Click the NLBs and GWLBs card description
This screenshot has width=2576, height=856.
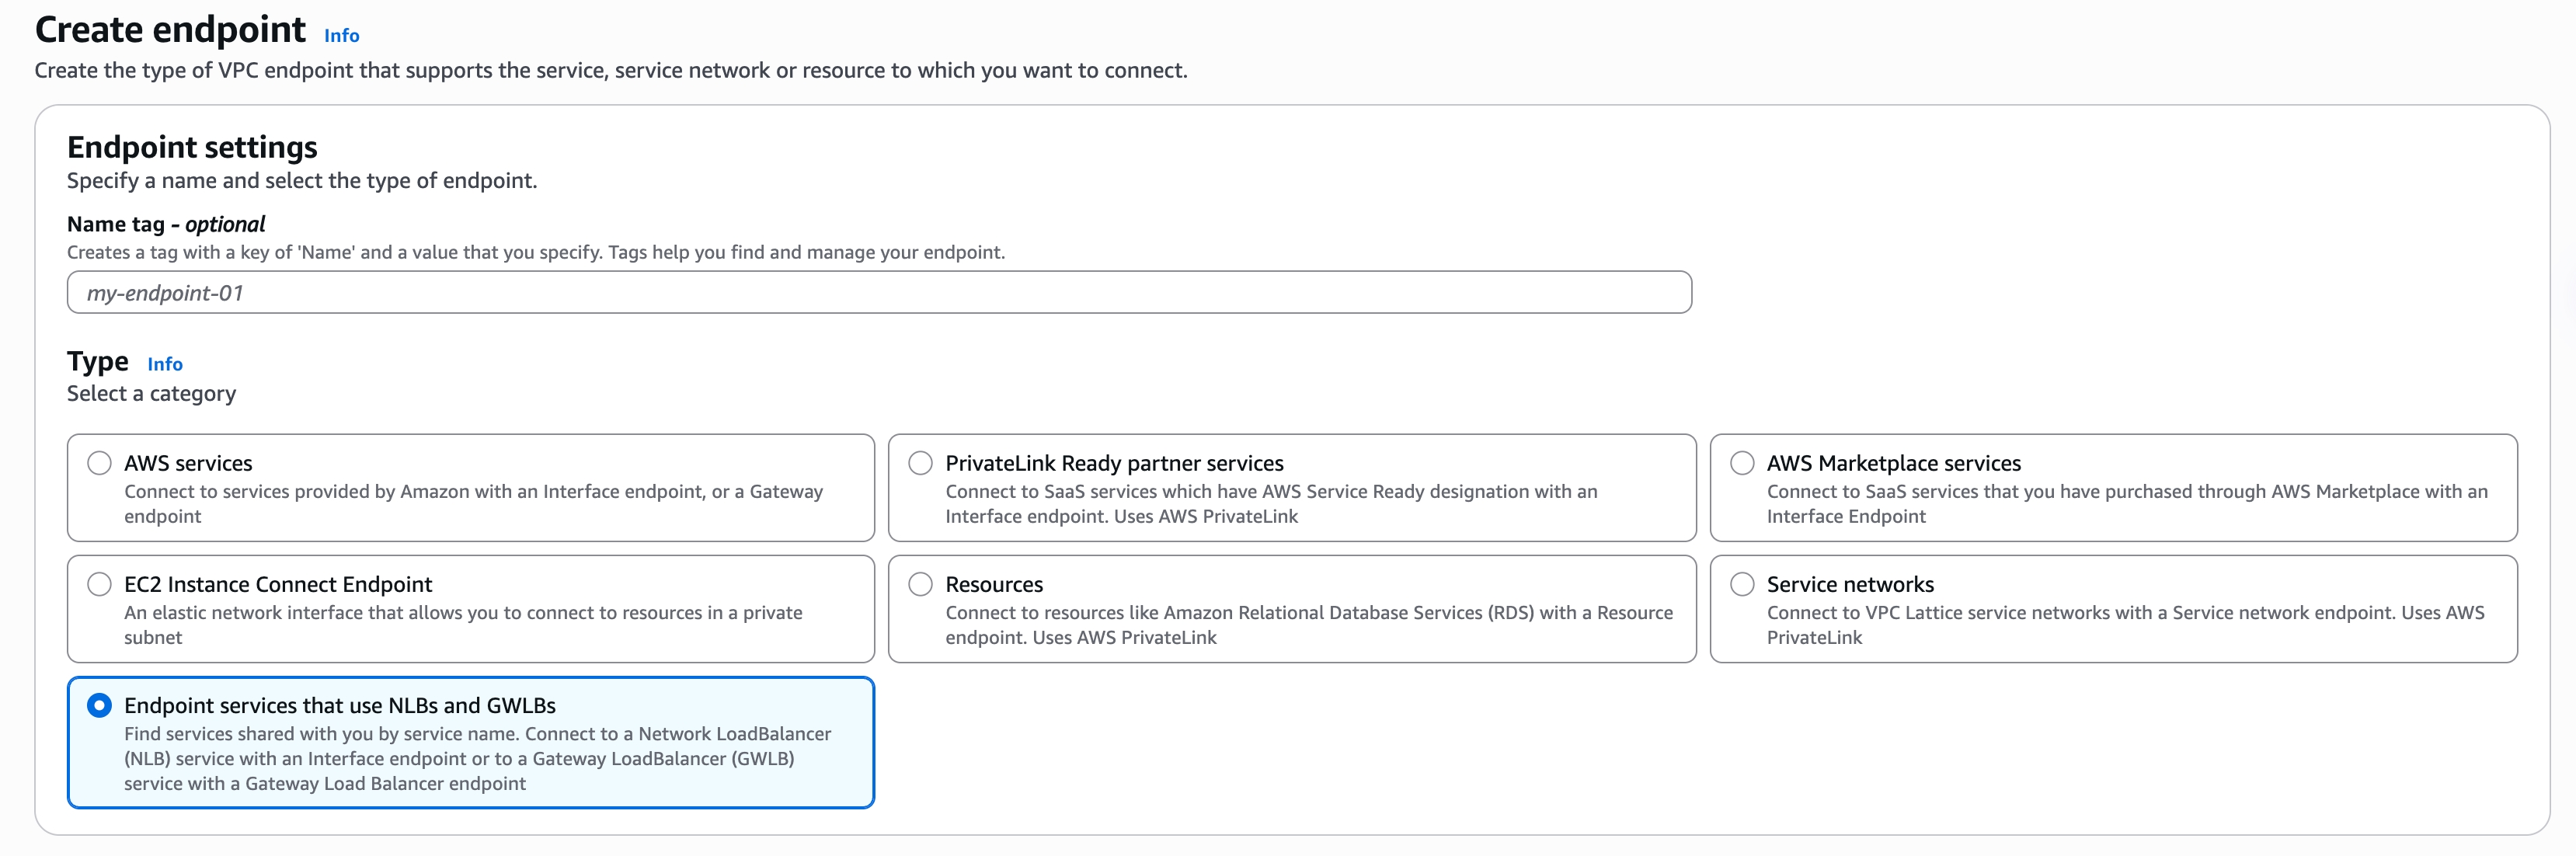click(x=476, y=759)
